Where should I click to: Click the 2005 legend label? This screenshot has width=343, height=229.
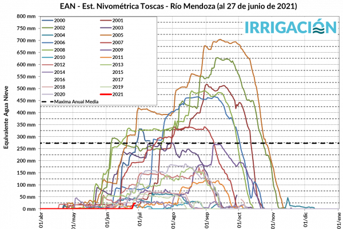pos(118,35)
